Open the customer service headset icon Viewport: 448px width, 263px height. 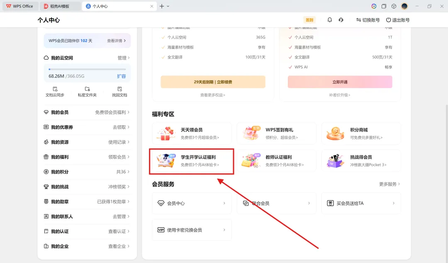click(x=341, y=20)
